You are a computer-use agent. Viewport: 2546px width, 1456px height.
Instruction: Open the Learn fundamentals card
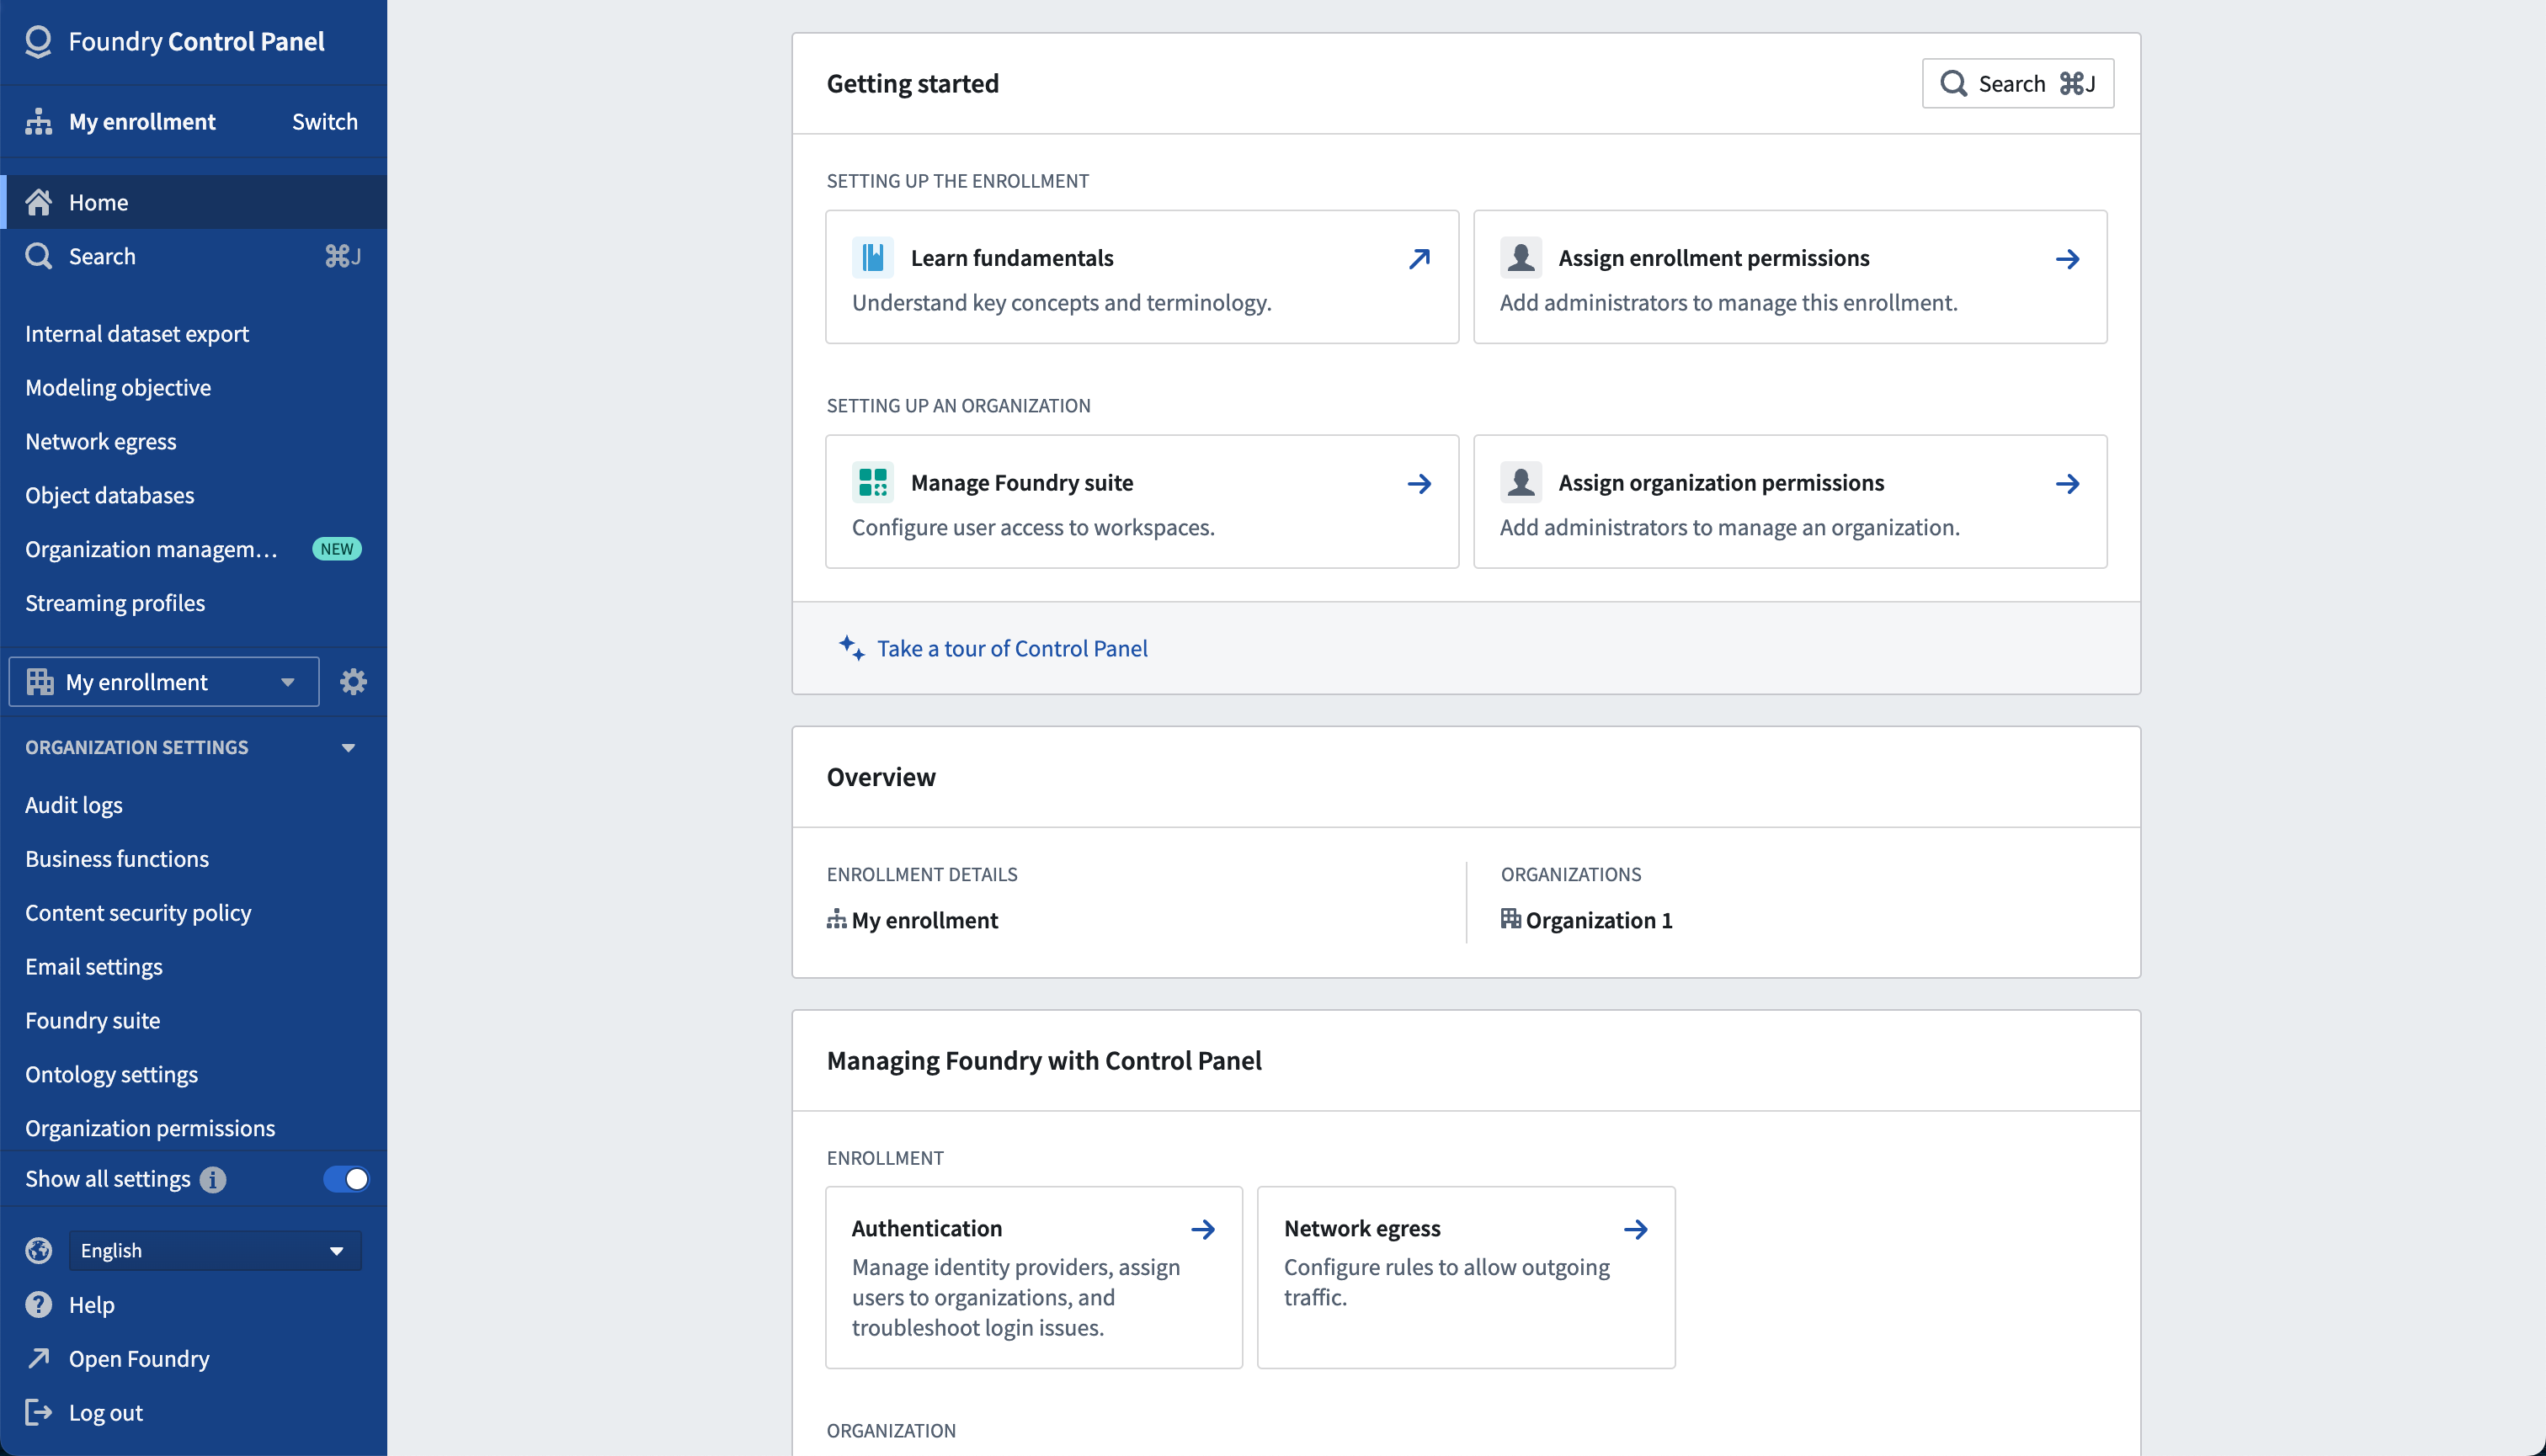pyautogui.click(x=1142, y=277)
